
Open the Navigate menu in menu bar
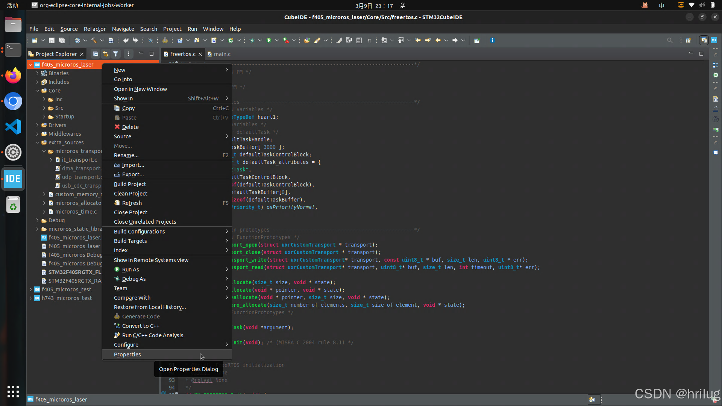[x=123, y=29]
